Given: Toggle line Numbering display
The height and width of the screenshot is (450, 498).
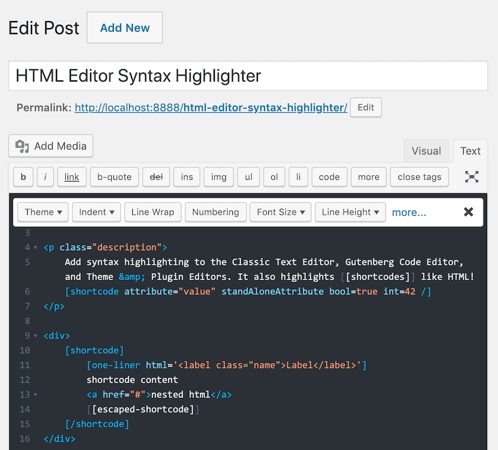Looking at the screenshot, I should (215, 212).
